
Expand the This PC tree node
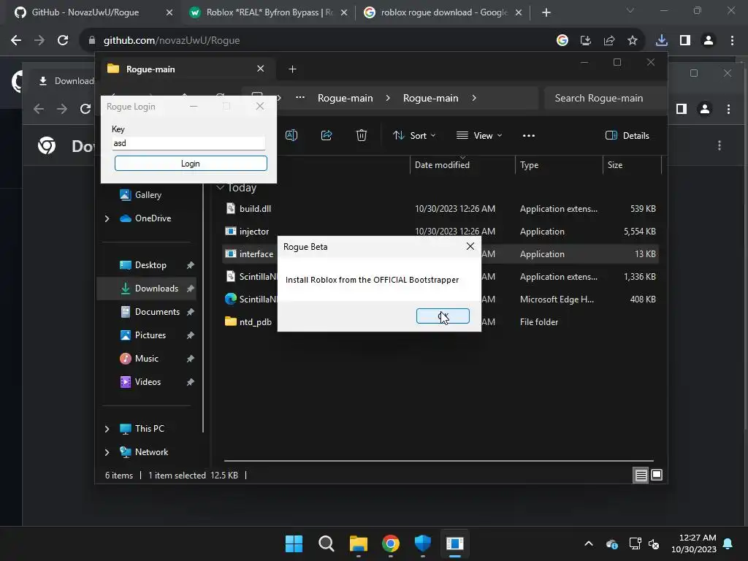(107, 429)
